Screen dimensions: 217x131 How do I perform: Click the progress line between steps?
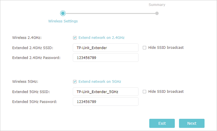(x=110, y=13)
